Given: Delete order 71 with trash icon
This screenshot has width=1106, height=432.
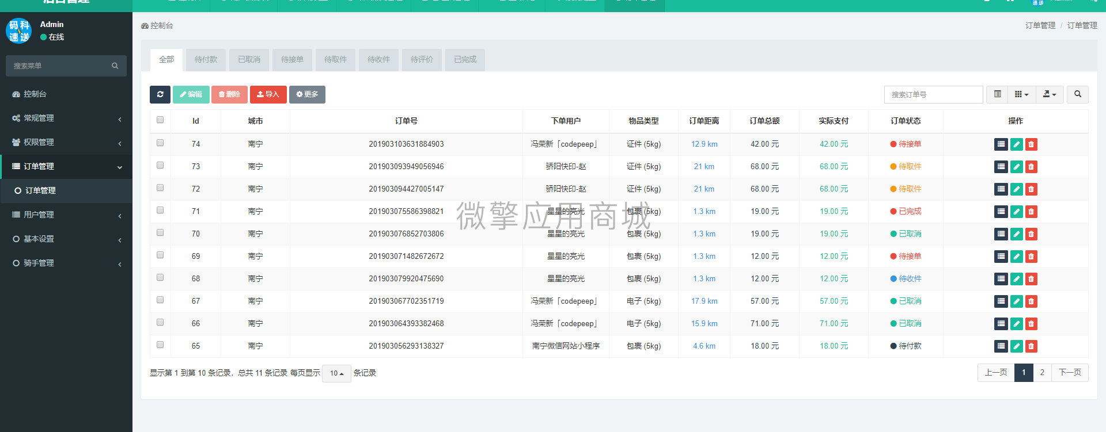Looking at the screenshot, I should click(1031, 212).
